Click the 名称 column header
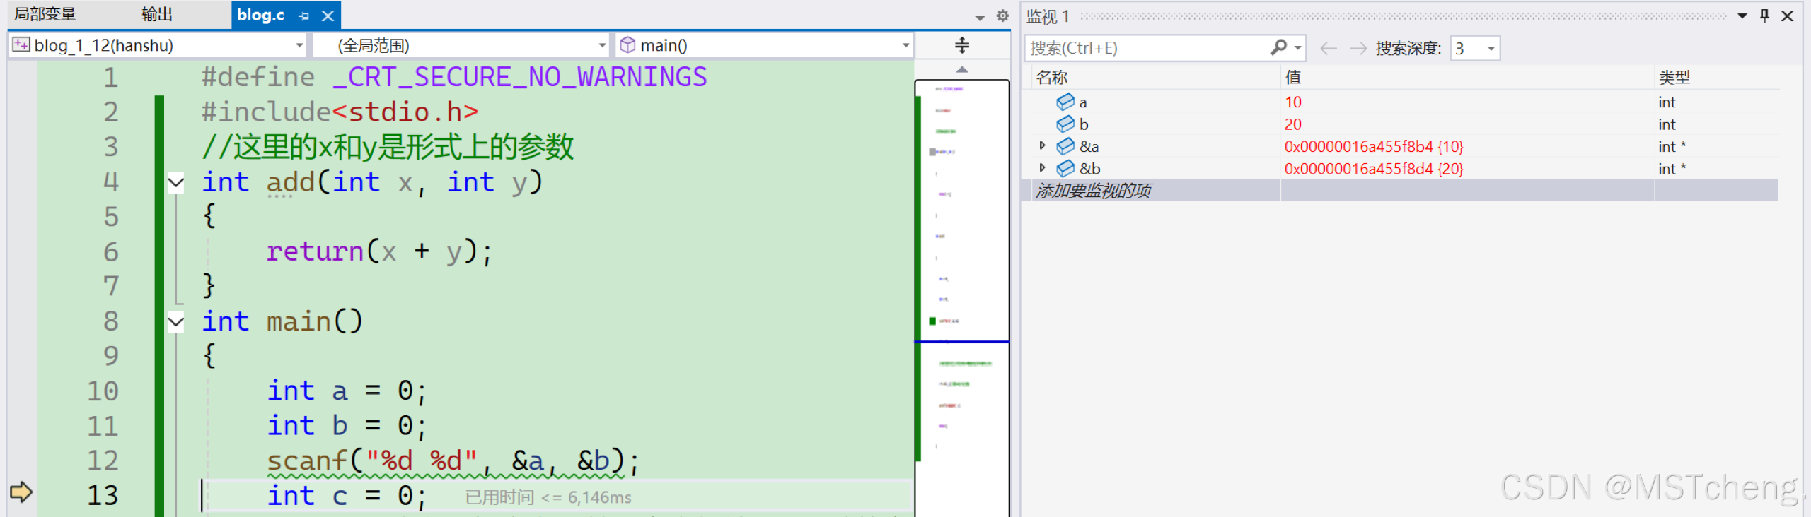Viewport: 1811px width, 517px height. [1052, 77]
